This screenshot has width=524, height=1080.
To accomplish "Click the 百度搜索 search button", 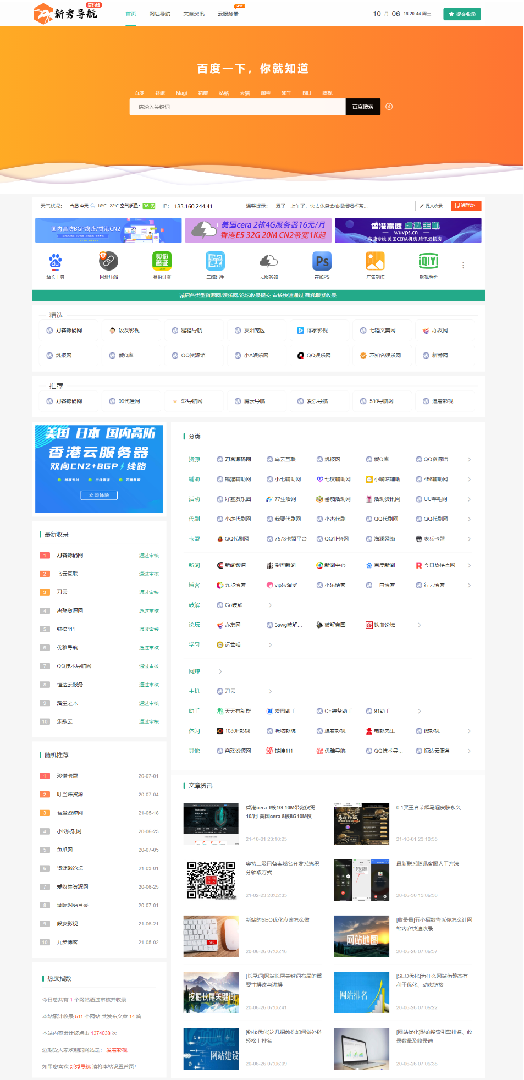I will point(362,107).
